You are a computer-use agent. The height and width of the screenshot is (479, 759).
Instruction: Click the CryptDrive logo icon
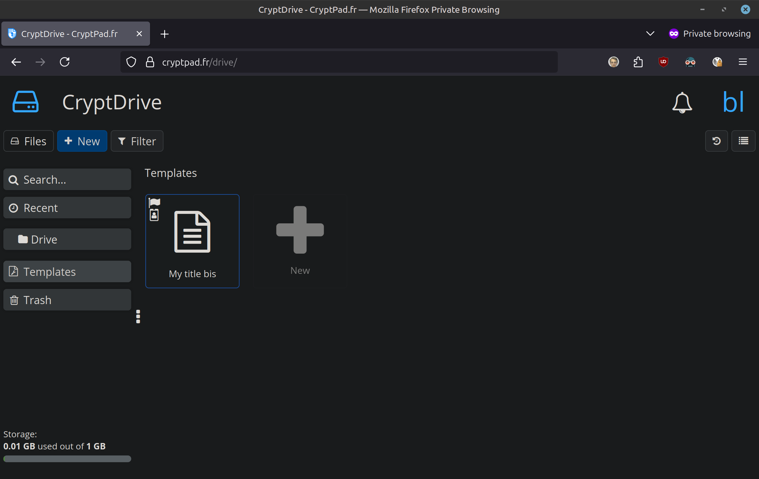tap(26, 102)
